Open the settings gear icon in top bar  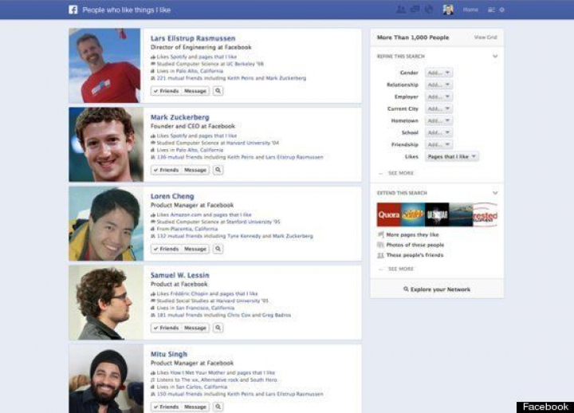point(501,10)
